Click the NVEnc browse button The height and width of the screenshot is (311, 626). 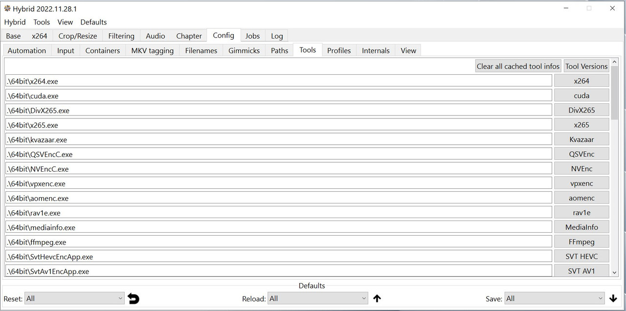(x=581, y=169)
